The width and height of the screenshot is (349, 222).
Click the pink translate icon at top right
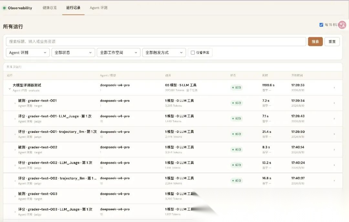tap(342, 25)
